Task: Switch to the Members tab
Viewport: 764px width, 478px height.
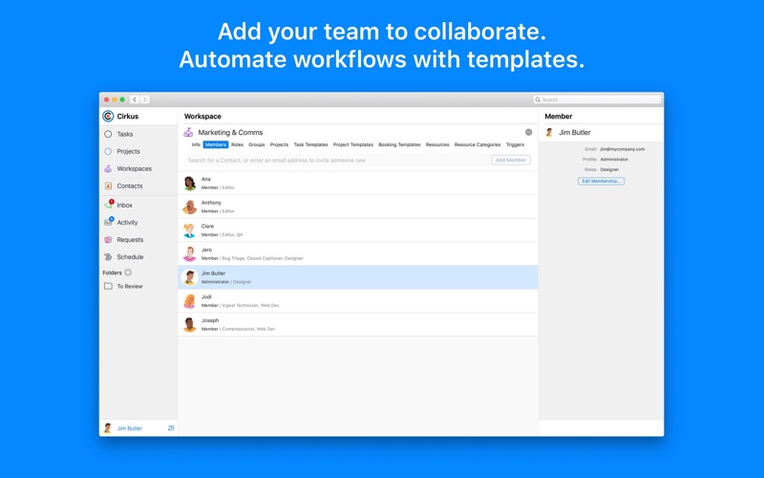Action: click(216, 145)
